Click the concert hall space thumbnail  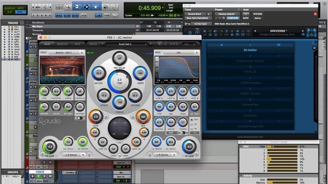coord(62,70)
